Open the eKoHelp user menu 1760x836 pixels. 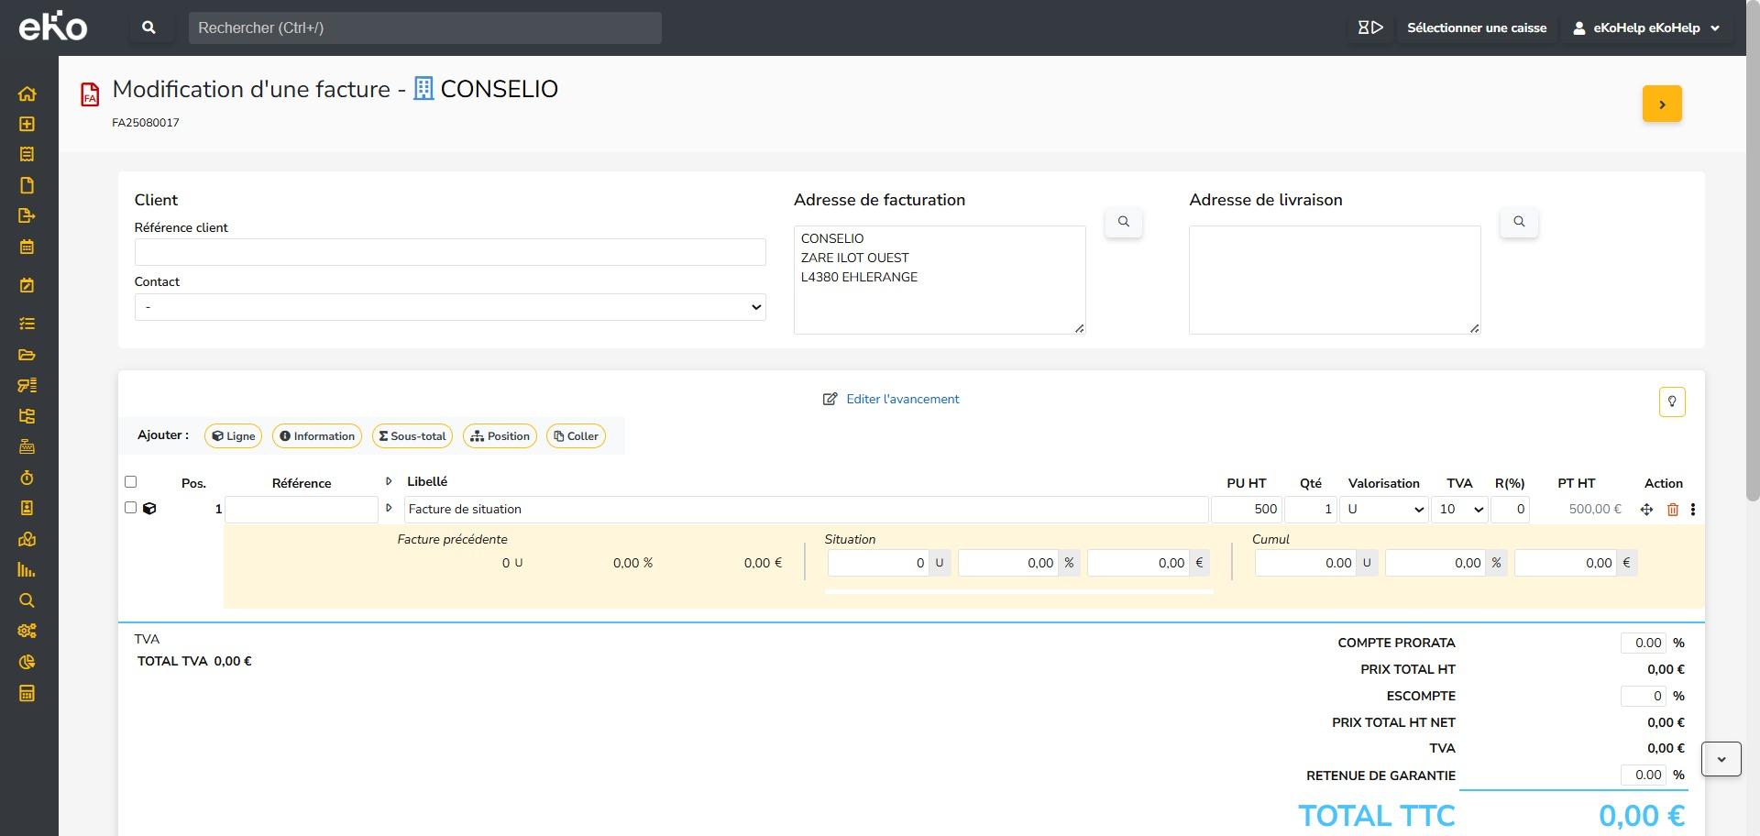1646,27
